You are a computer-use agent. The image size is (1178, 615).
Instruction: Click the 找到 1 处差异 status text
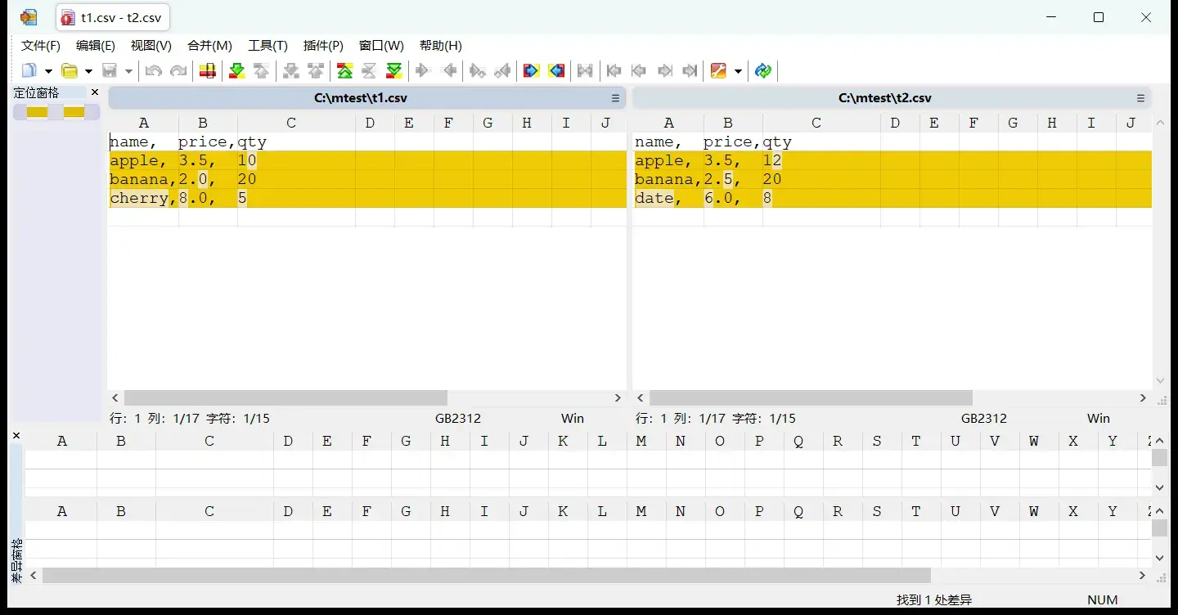point(934,600)
